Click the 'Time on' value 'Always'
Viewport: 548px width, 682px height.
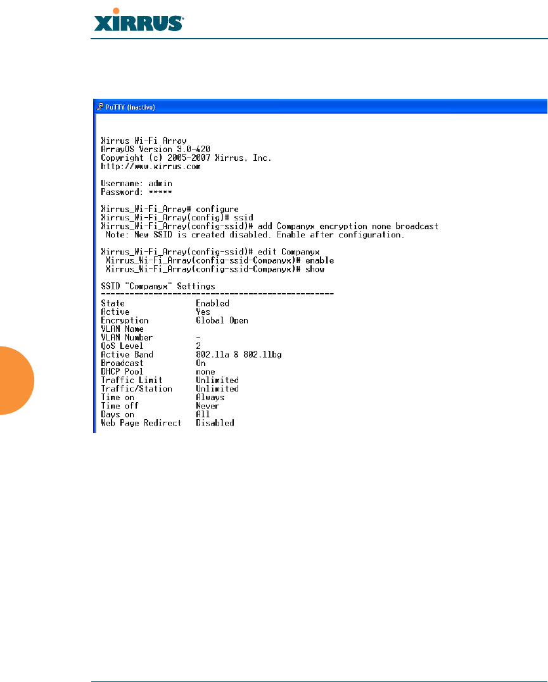coord(210,398)
